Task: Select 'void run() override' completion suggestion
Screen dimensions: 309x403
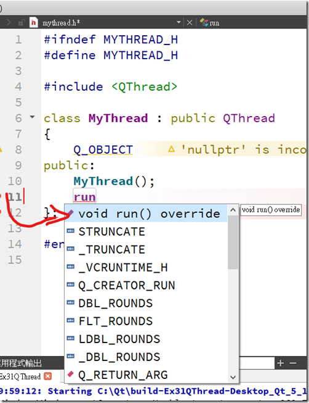Action: pyautogui.click(x=146, y=214)
